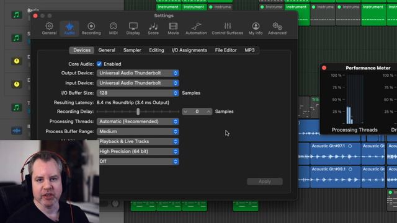Select Acoustic Gtr#07.1 audio region
The width and height of the screenshot is (397, 223).
[x=335, y=154]
